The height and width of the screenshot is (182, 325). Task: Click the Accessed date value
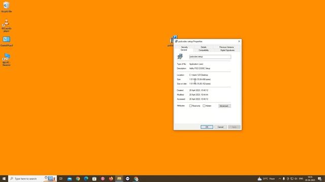pos(199,99)
